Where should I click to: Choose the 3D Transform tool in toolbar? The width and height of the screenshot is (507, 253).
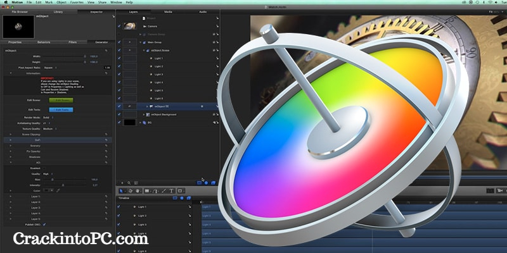(x=131, y=191)
